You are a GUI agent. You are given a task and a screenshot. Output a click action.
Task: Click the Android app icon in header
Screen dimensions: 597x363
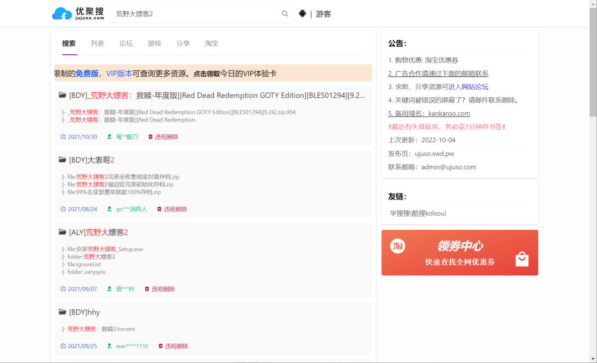[302, 14]
